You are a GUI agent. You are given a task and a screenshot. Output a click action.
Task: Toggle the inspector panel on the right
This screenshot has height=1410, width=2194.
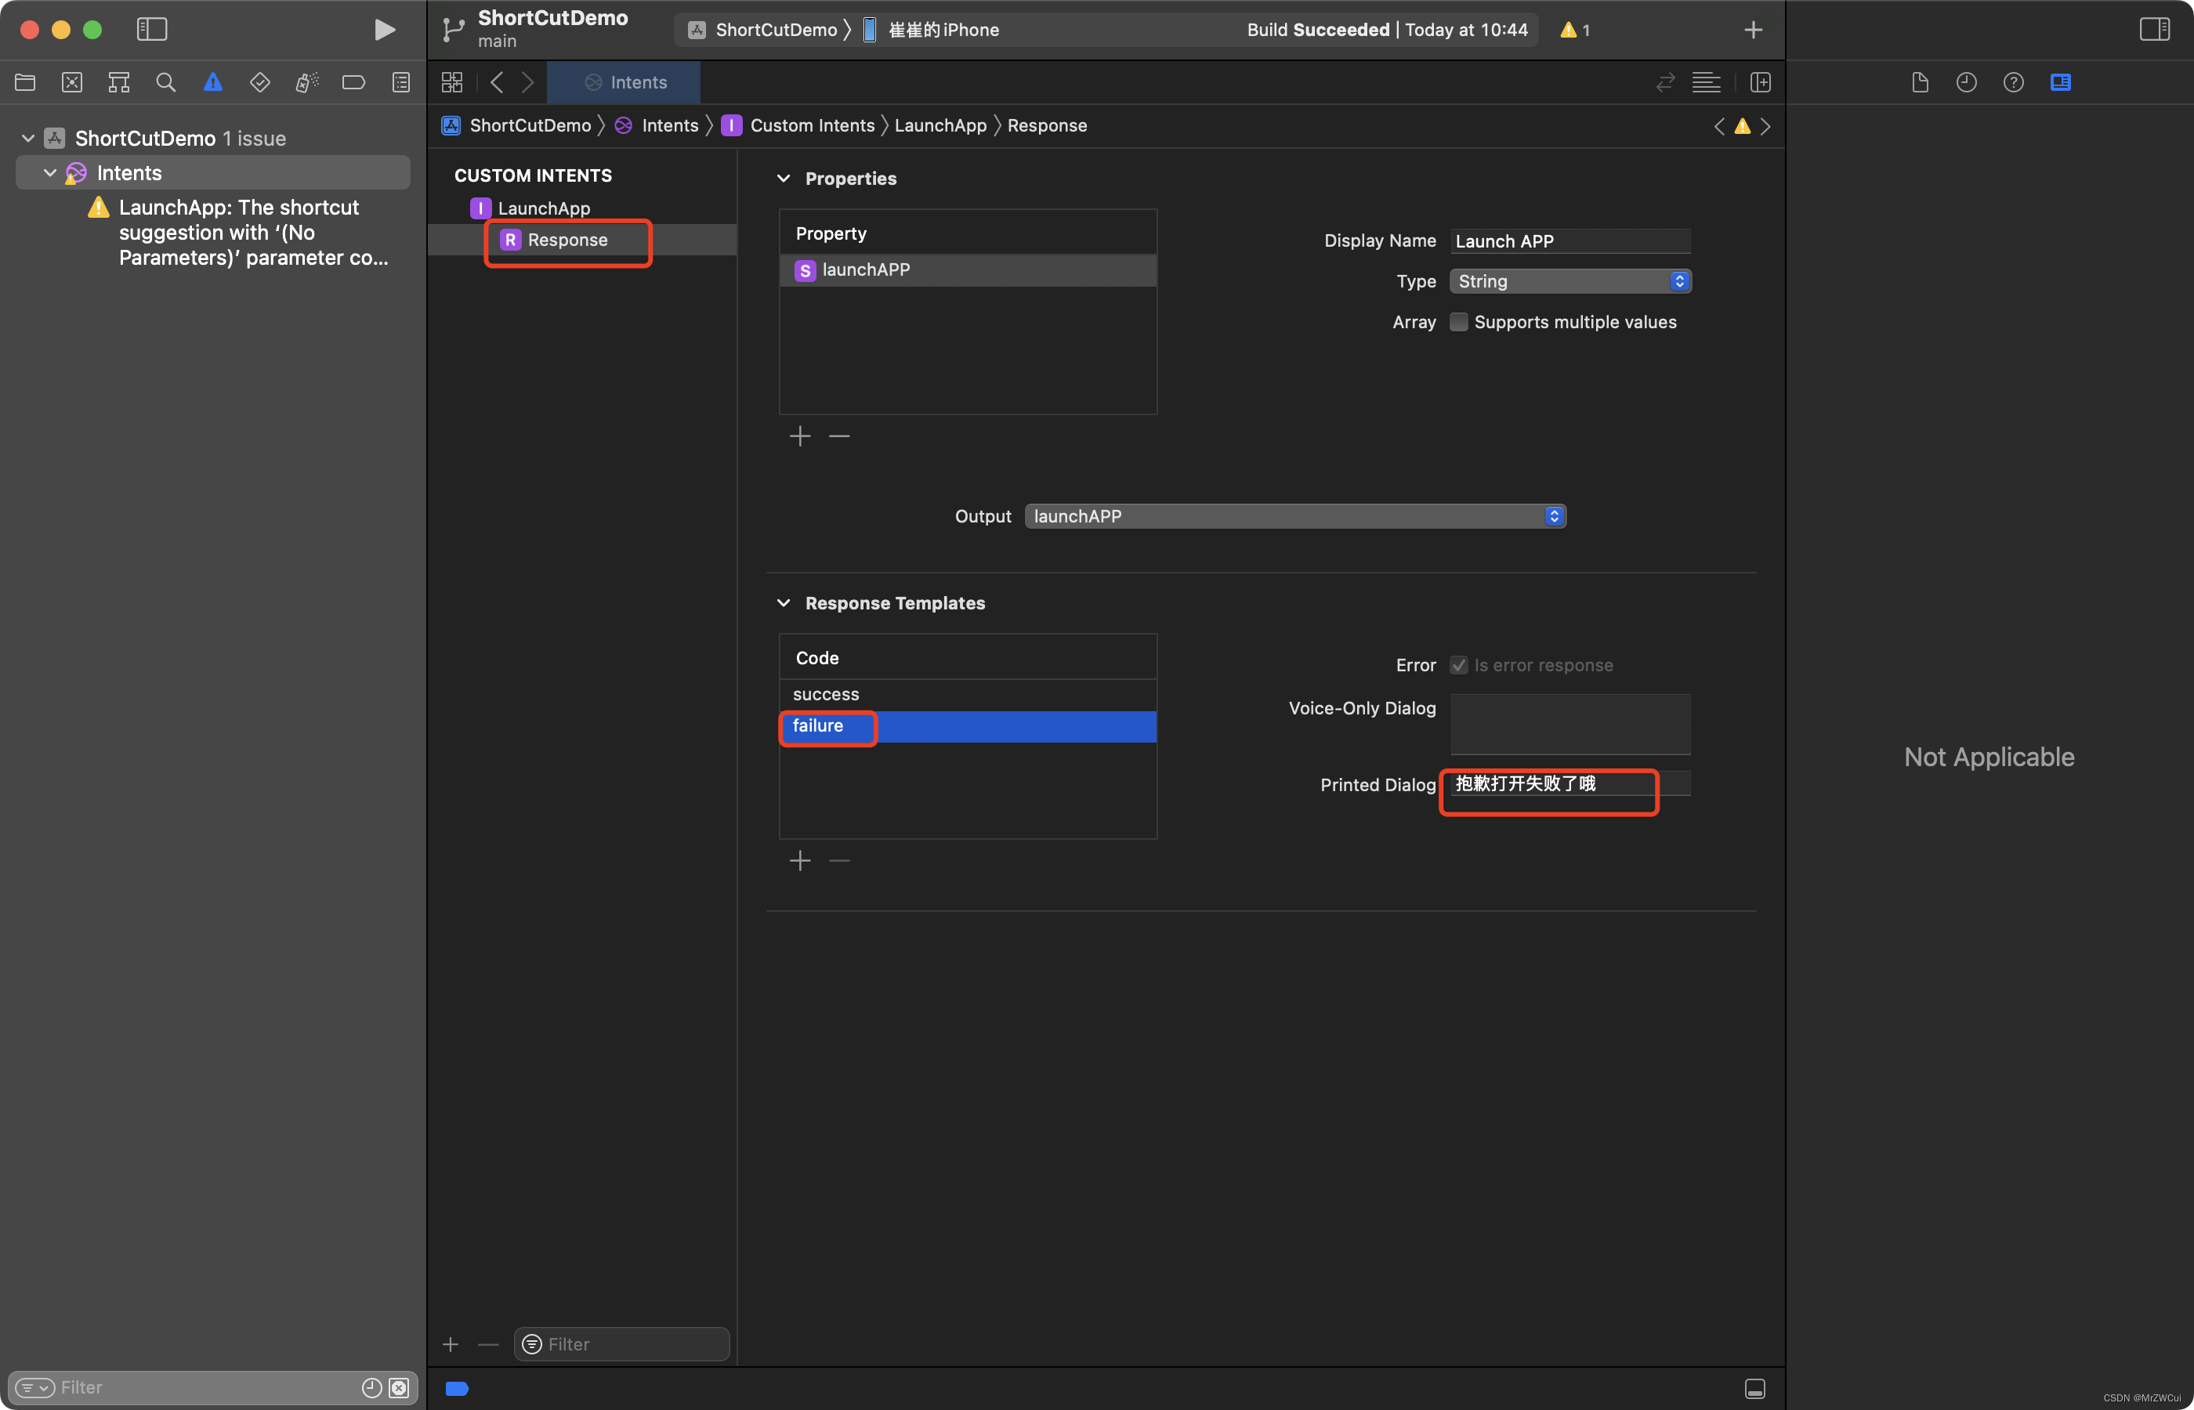[2154, 29]
